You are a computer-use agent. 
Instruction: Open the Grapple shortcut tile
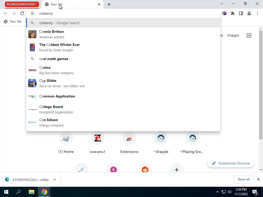[x=161, y=143]
